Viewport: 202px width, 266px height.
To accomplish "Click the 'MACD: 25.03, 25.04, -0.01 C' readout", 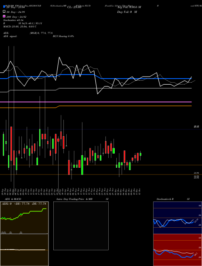I will pyautogui.click(x=20, y=27).
